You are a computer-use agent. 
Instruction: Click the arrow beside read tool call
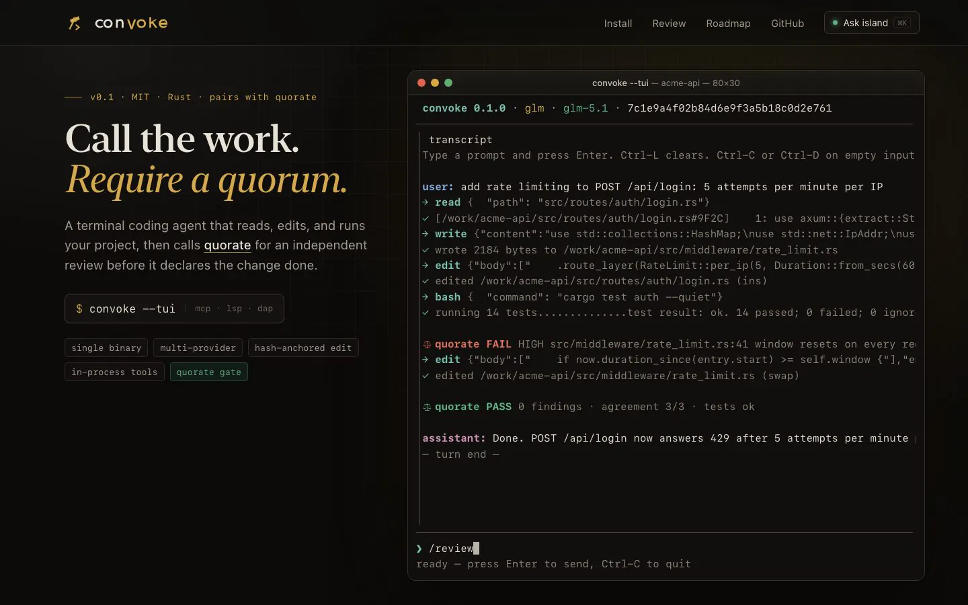tap(426, 202)
